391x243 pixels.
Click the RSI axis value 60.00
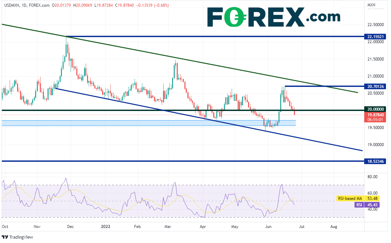coord(372,193)
